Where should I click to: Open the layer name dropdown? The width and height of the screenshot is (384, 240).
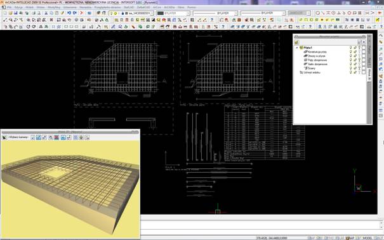tap(131, 13)
